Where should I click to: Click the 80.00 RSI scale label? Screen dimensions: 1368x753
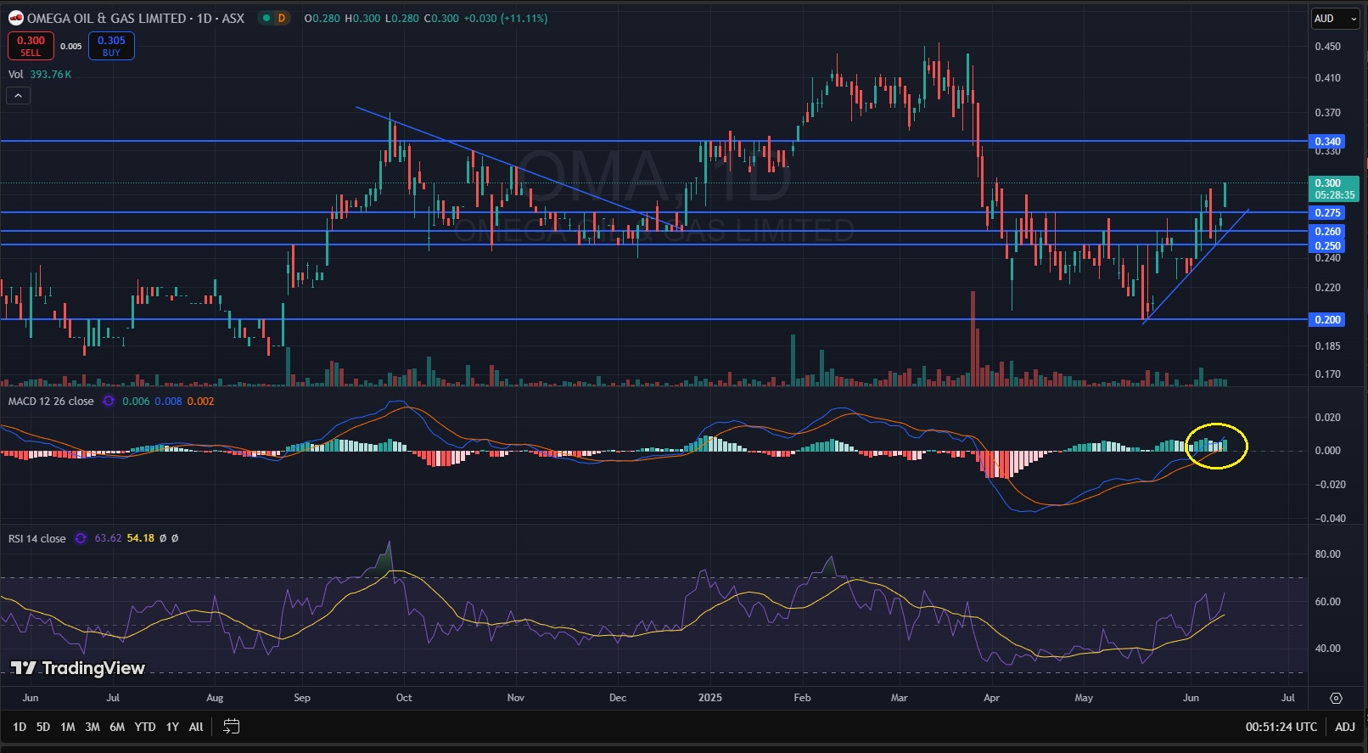pos(1328,554)
